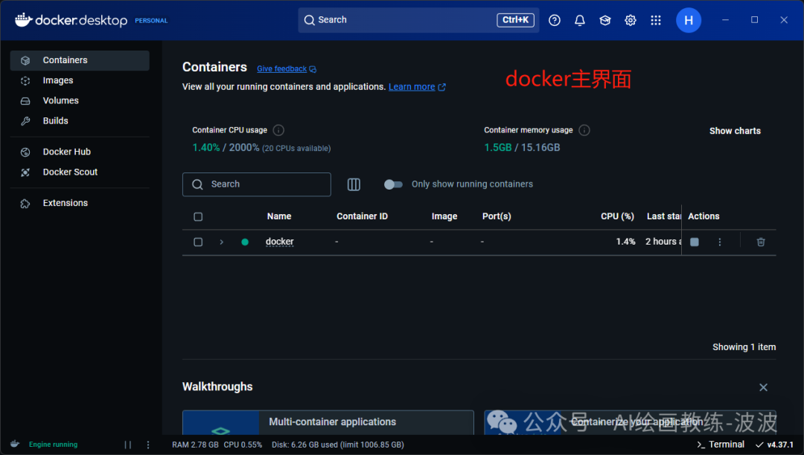Click the CPU 0.55% status

tap(243, 445)
